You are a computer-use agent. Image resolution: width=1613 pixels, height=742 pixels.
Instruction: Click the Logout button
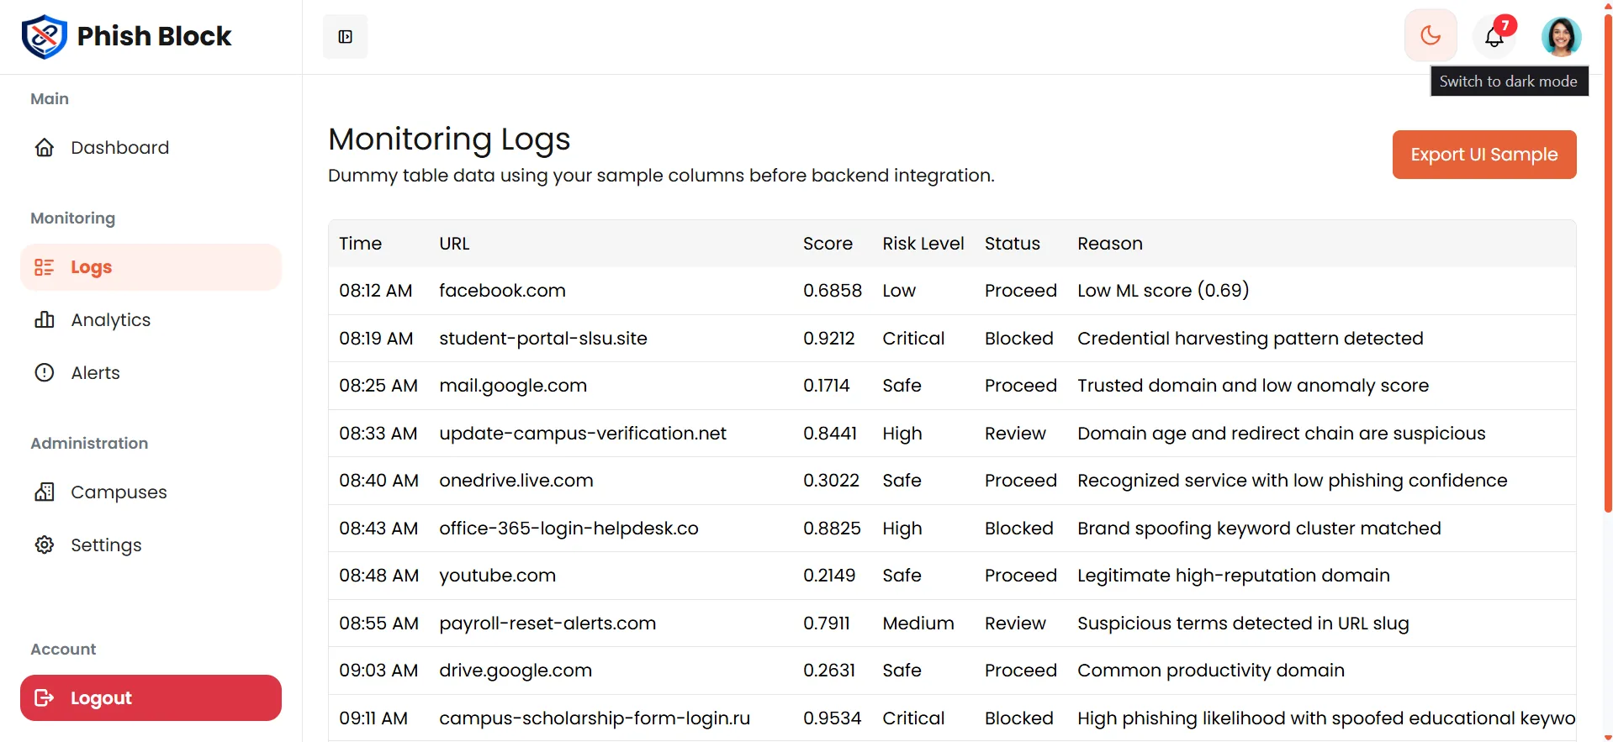[x=151, y=697]
